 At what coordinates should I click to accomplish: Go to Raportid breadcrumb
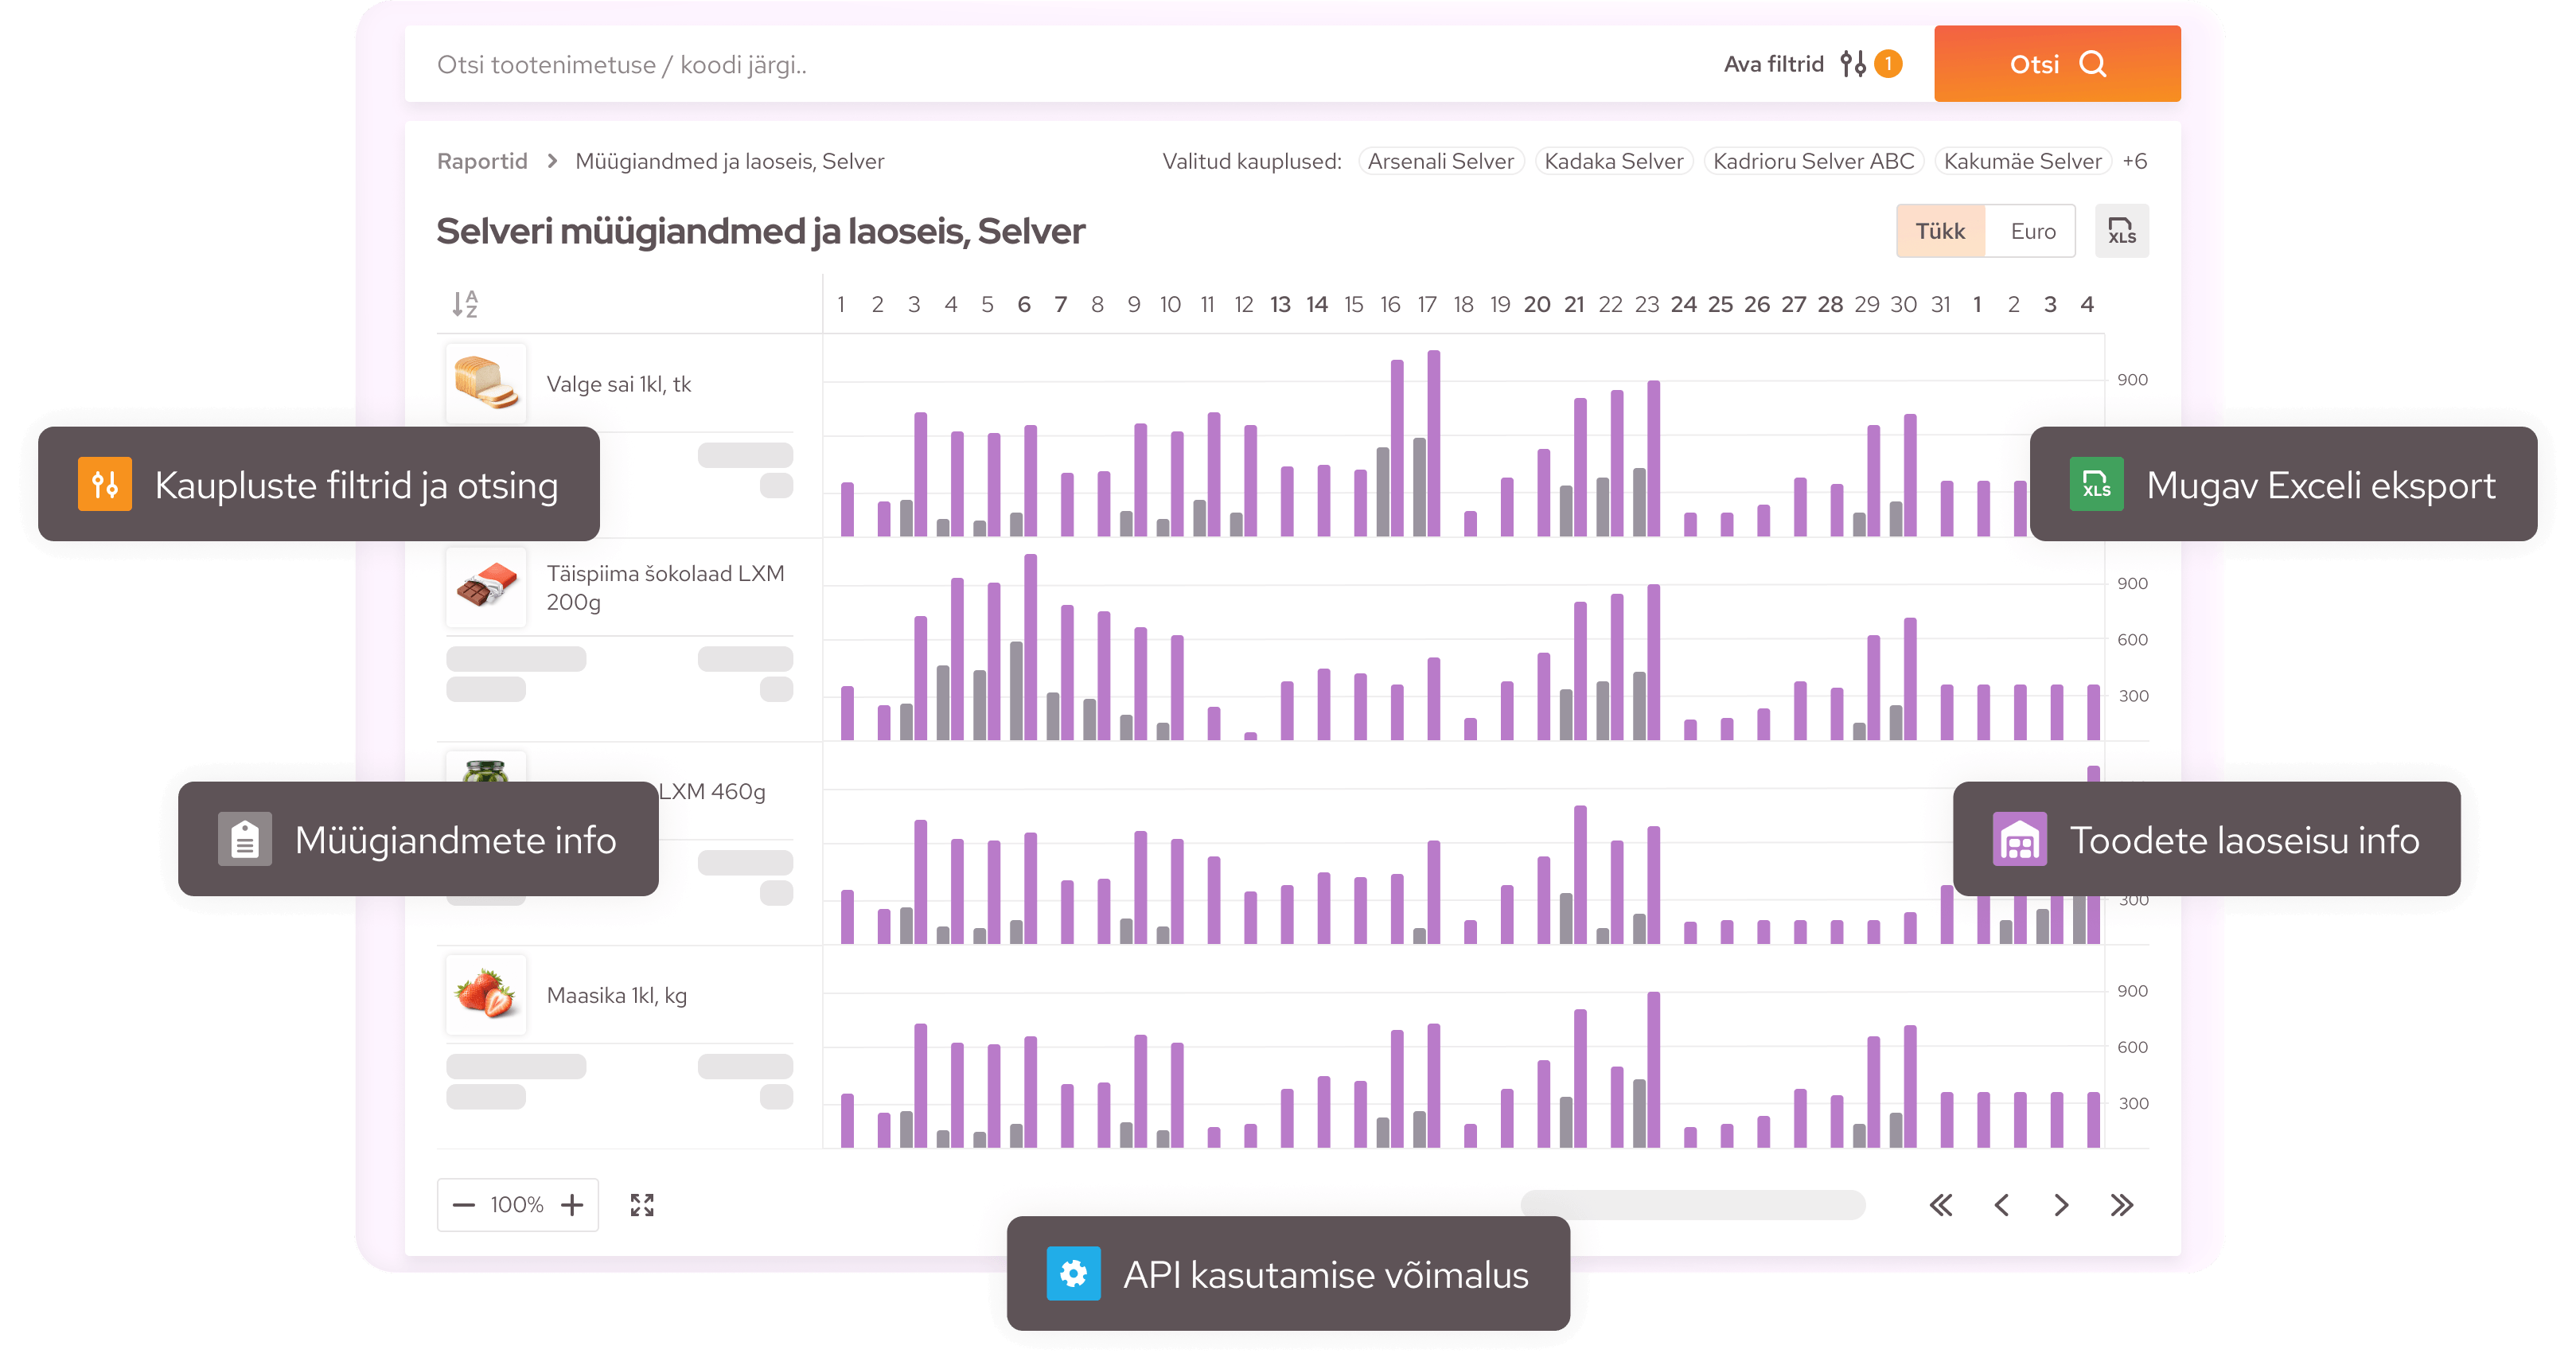coord(482,161)
